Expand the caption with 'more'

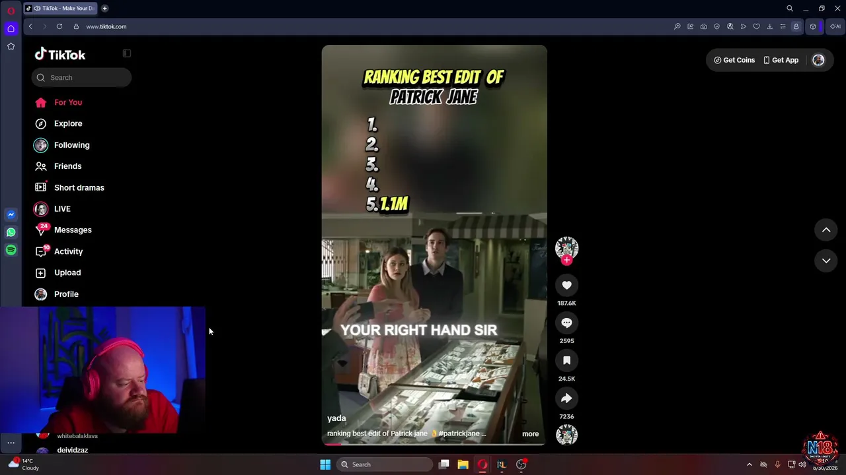tap(530, 434)
